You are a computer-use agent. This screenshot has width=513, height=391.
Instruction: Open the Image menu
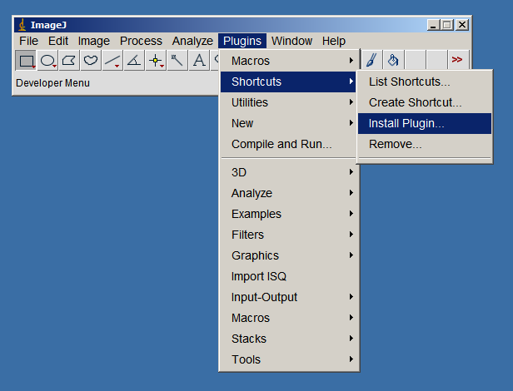click(x=94, y=41)
